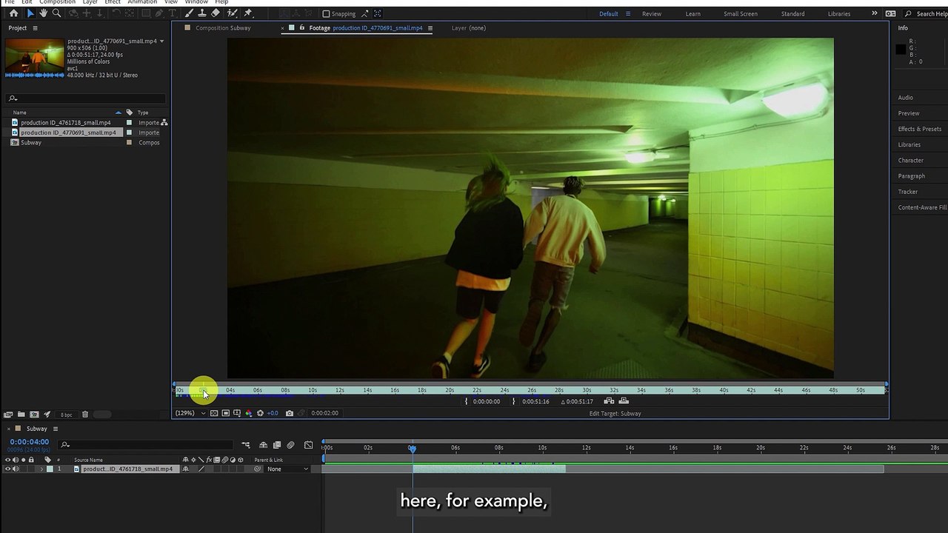This screenshot has height=533, width=948.
Task: Set the In point bracket
Action: coord(467,401)
